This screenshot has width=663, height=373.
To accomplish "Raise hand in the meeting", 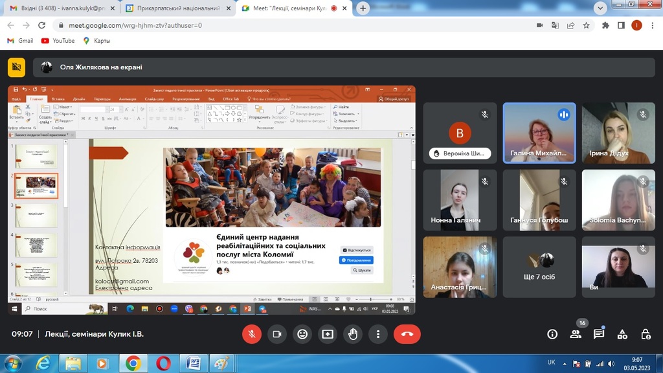I will click(x=353, y=334).
